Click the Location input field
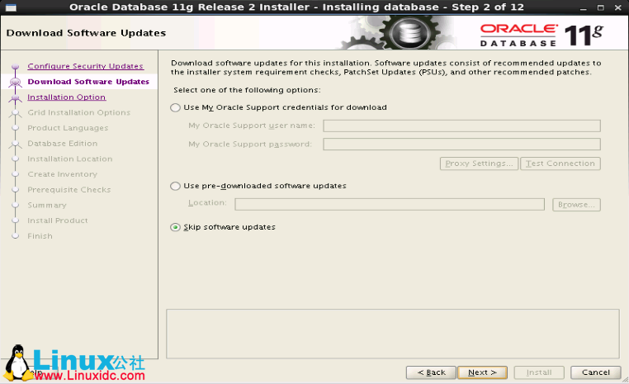This screenshot has width=629, height=384. pyautogui.click(x=390, y=204)
